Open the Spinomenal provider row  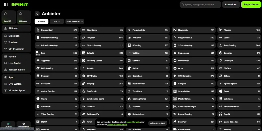(x=193, y=53)
